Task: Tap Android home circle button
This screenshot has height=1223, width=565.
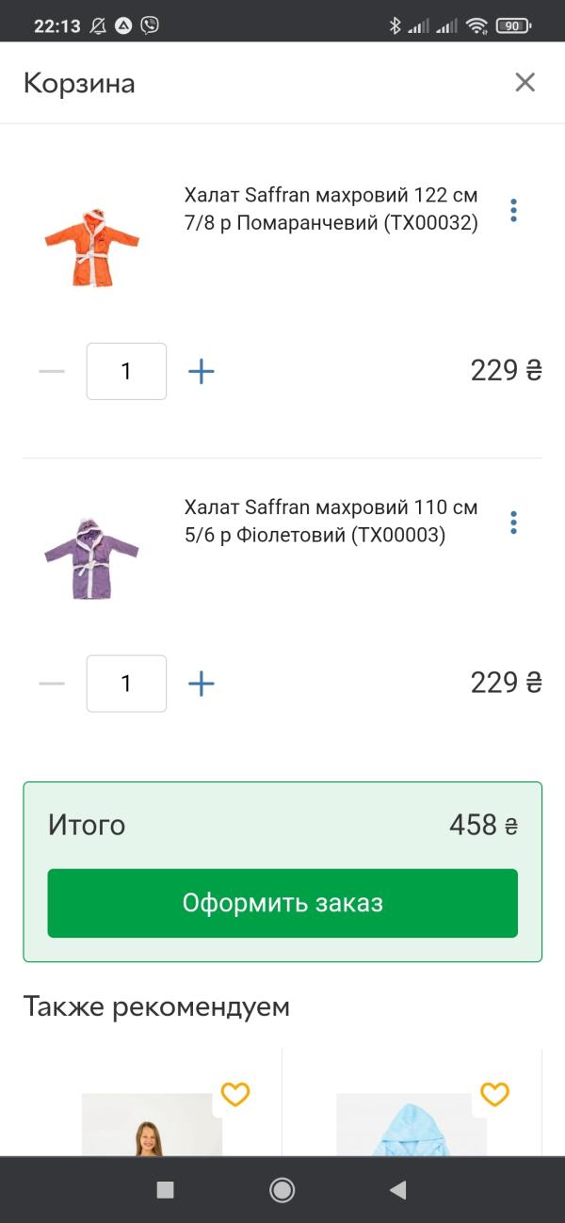Action: coord(282,1190)
